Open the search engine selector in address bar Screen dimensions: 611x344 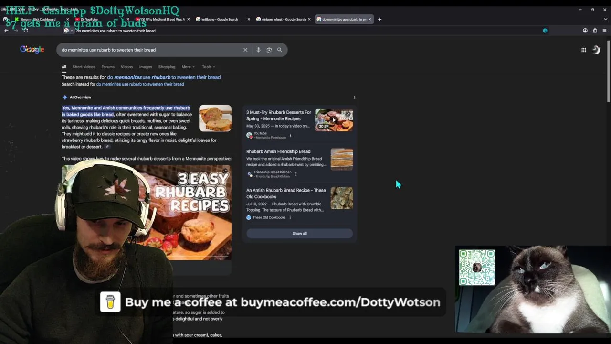(68, 31)
